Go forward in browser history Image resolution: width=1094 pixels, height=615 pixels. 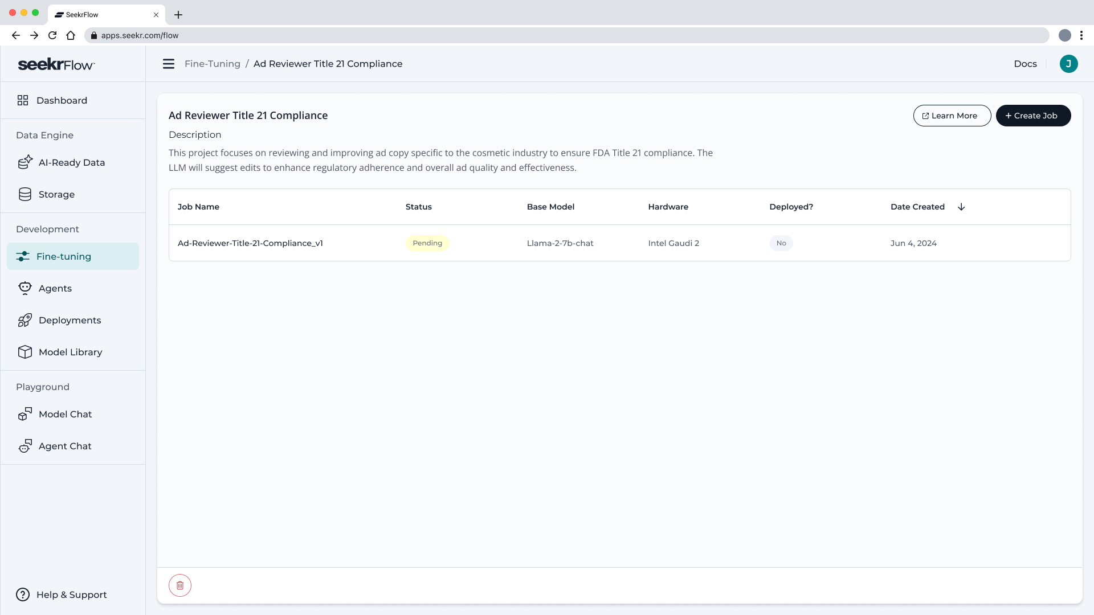pos(34,35)
